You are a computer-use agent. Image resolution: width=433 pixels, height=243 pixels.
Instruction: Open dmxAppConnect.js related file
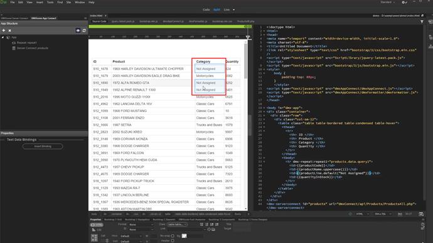173,21
